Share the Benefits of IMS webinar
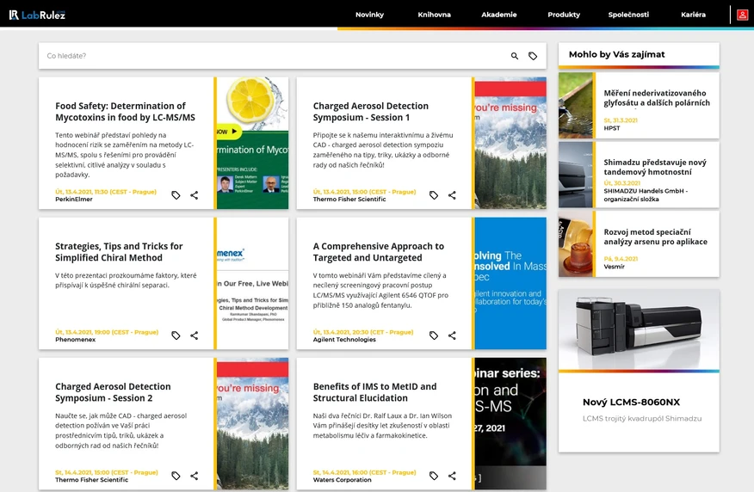The height and width of the screenshot is (492, 754). (452, 476)
